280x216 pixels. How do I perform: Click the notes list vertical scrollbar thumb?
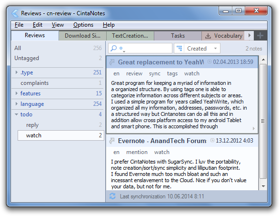click(x=263, y=121)
